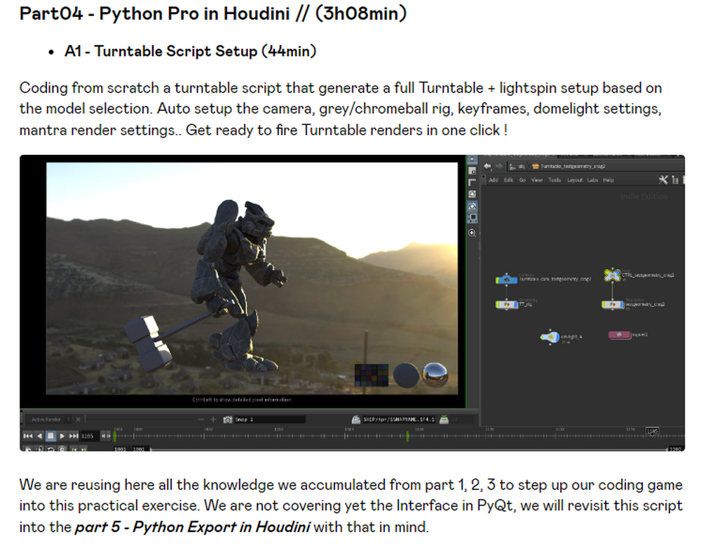Click the zoom magnifier icon in render toolbar

[472, 233]
